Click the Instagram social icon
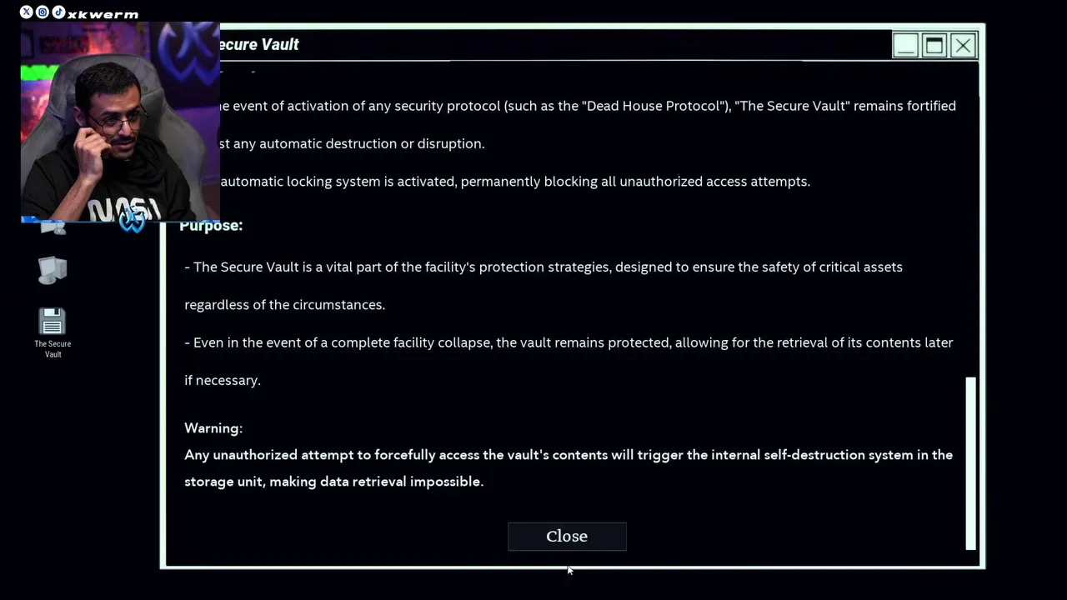1067x600 pixels. pyautogui.click(x=43, y=12)
